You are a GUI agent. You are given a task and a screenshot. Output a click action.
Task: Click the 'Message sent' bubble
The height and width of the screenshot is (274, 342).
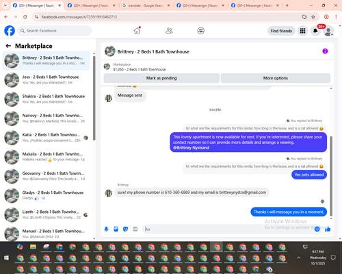[x=130, y=95]
